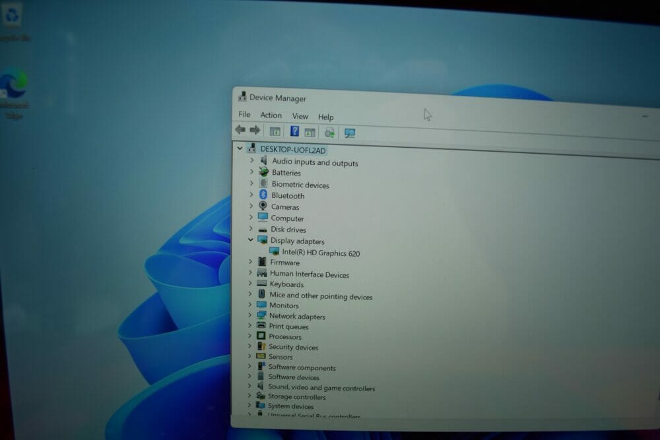660x440 pixels.
Task: Click the Back arrow toolbar button
Action: (x=240, y=129)
